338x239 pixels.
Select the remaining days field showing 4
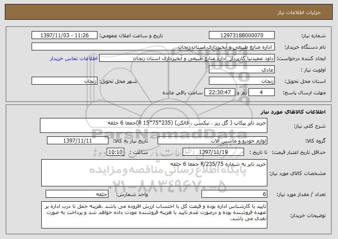262,92
